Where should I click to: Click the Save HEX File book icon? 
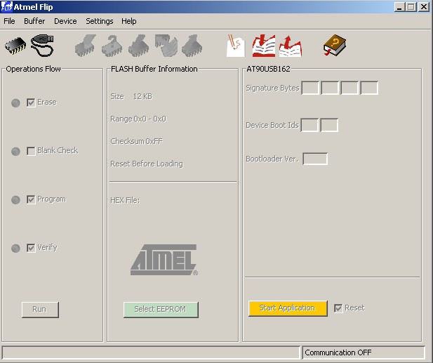(291, 46)
